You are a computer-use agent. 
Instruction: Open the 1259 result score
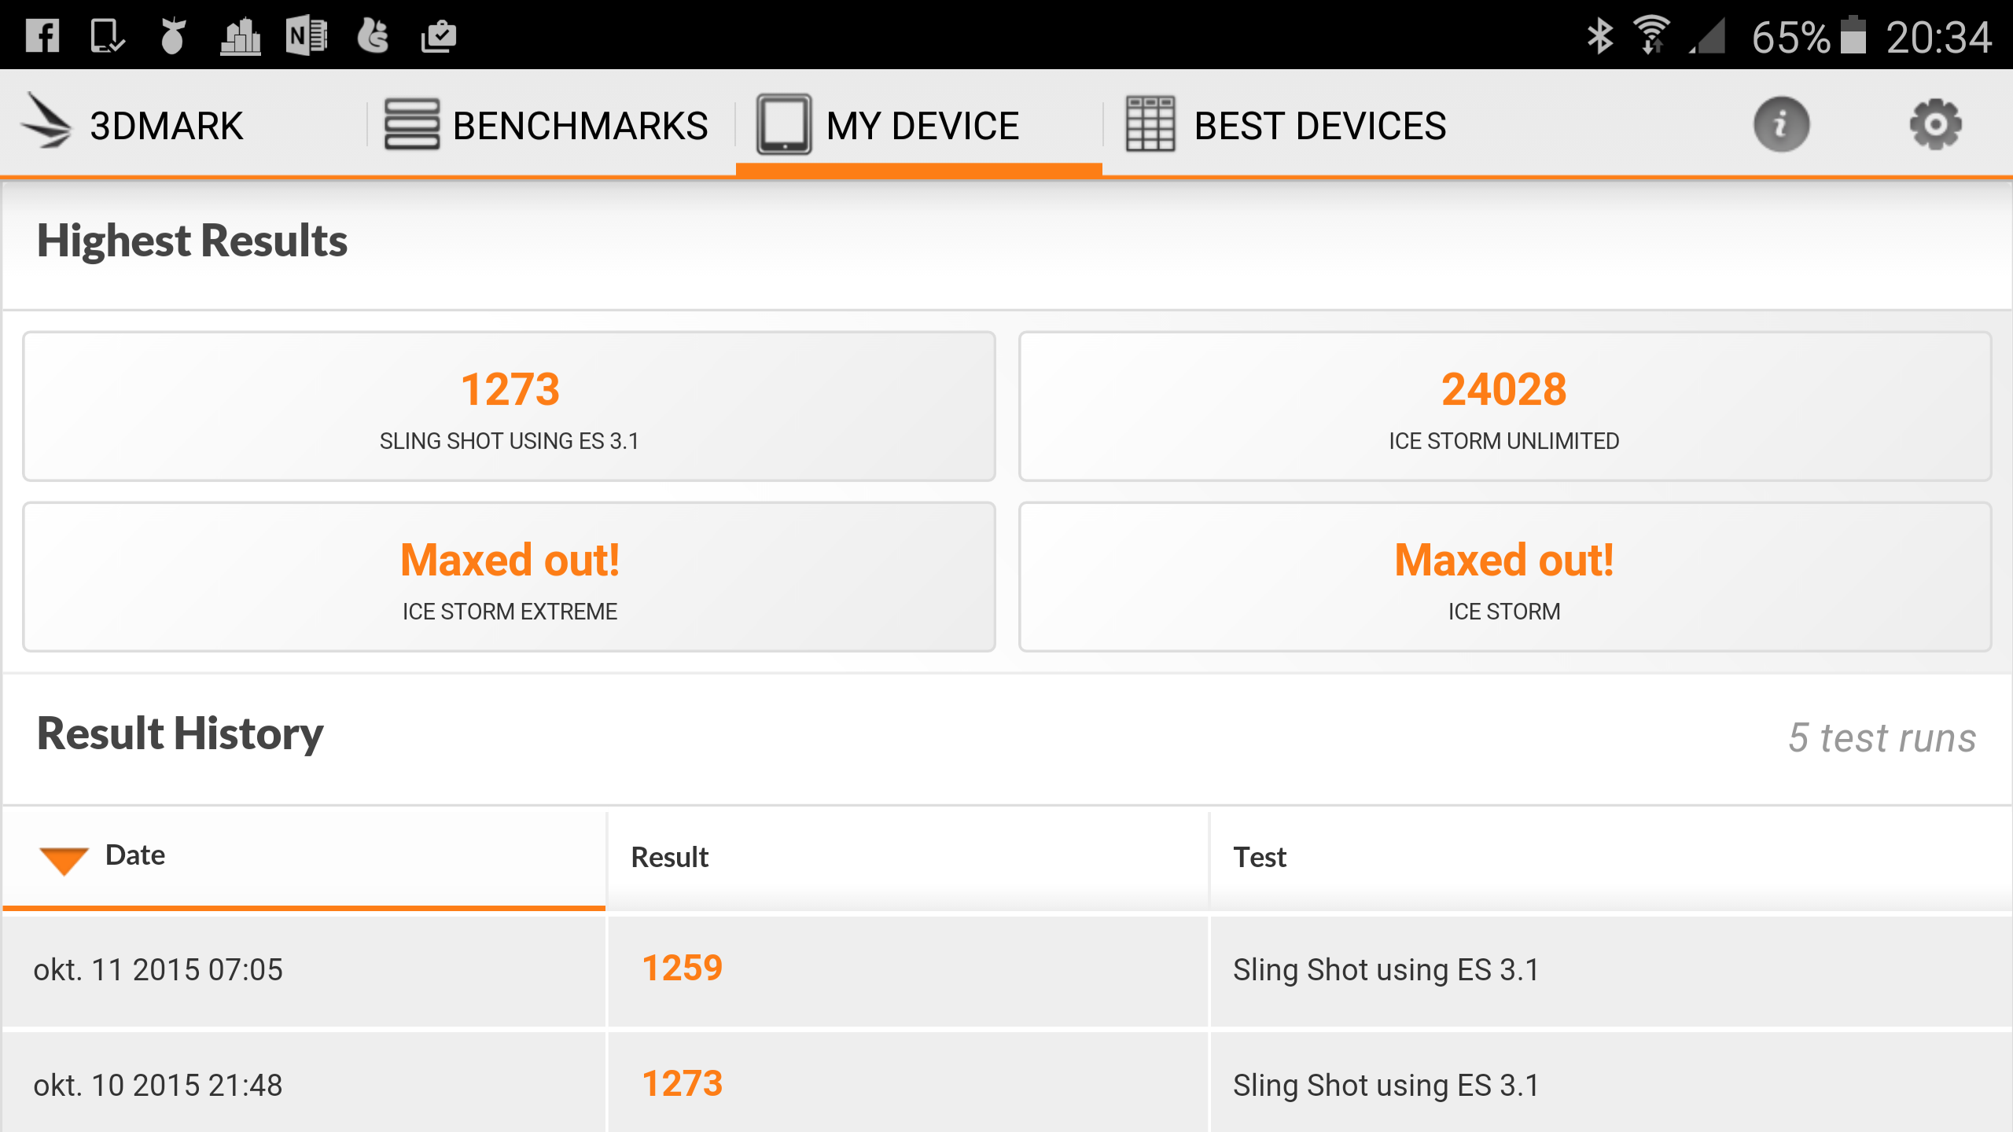(x=682, y=968)
